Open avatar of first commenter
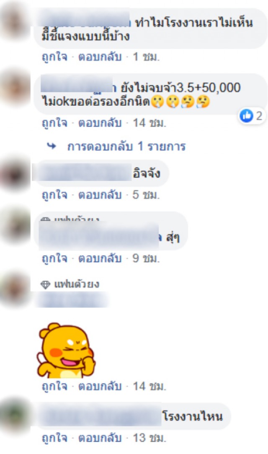The width and height of the screenshot is (268, 454). point(15,23)
